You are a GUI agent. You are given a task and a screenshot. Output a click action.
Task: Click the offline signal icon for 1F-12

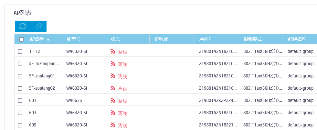click(113, 52)
